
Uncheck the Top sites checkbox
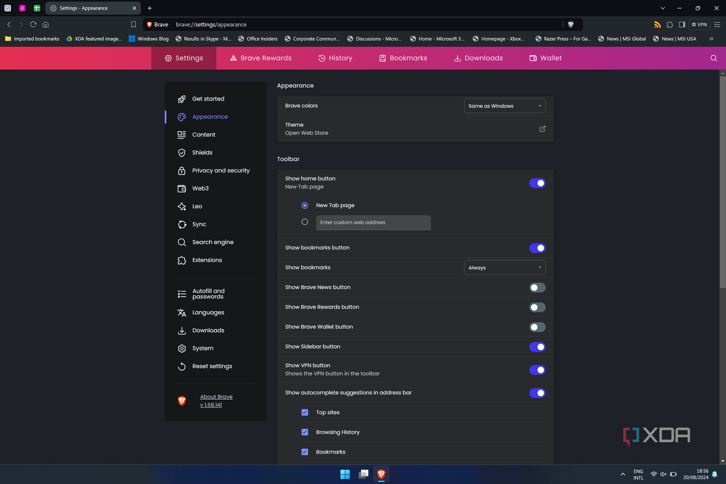pos(305,412)
